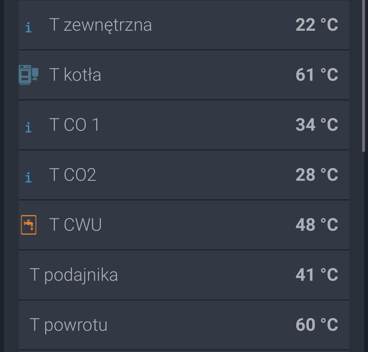Viewport: 368px width, 352px height.
Task: Click the info icon beside T zewnętrzna
Action: (28, 27)
